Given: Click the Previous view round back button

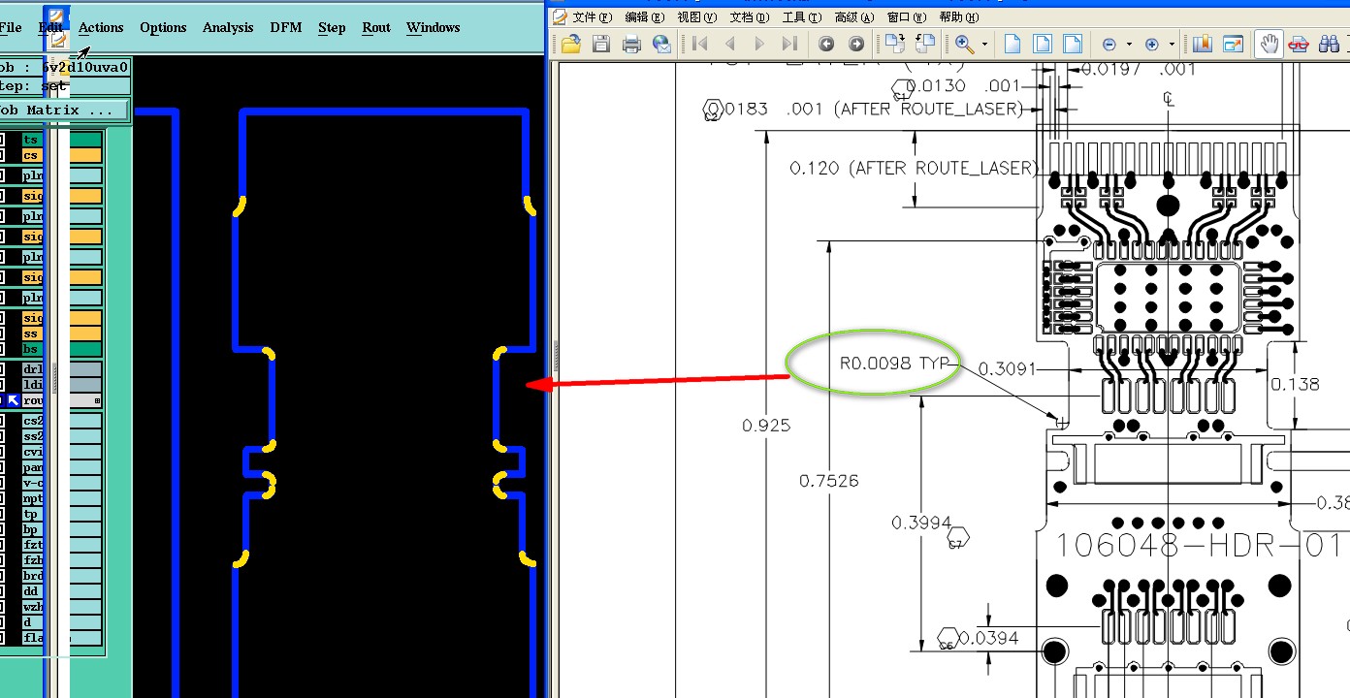Looking at the screenshot, I should (826, 44).
